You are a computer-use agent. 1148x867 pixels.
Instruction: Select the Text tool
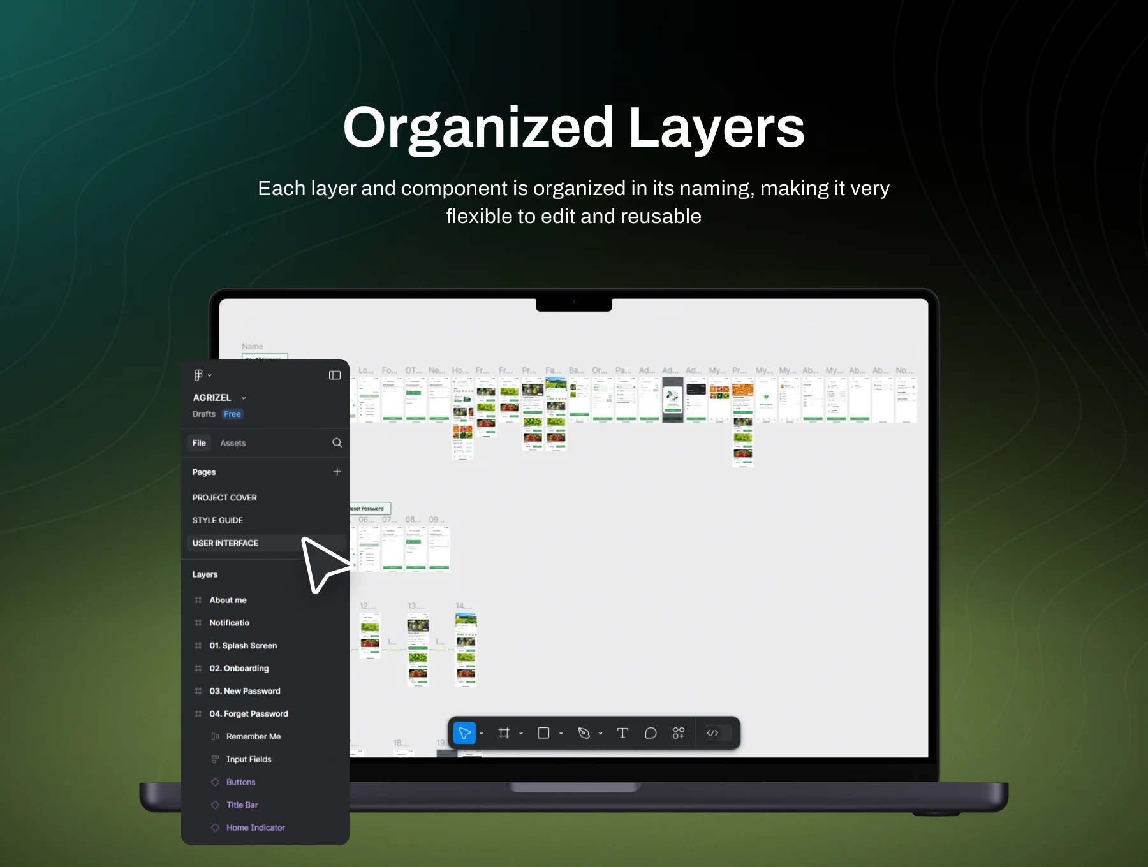(x=622, y=733)
